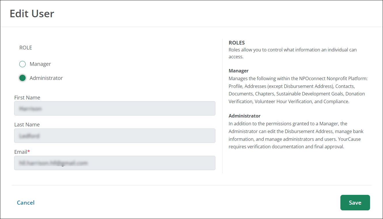Select the Administrator radio button
Viewport: 383px width, 219px height.
pos(22,78)
